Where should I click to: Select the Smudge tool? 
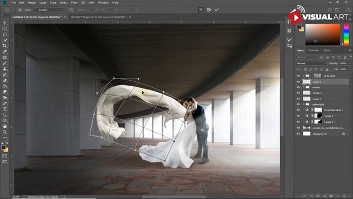point(4,92)
